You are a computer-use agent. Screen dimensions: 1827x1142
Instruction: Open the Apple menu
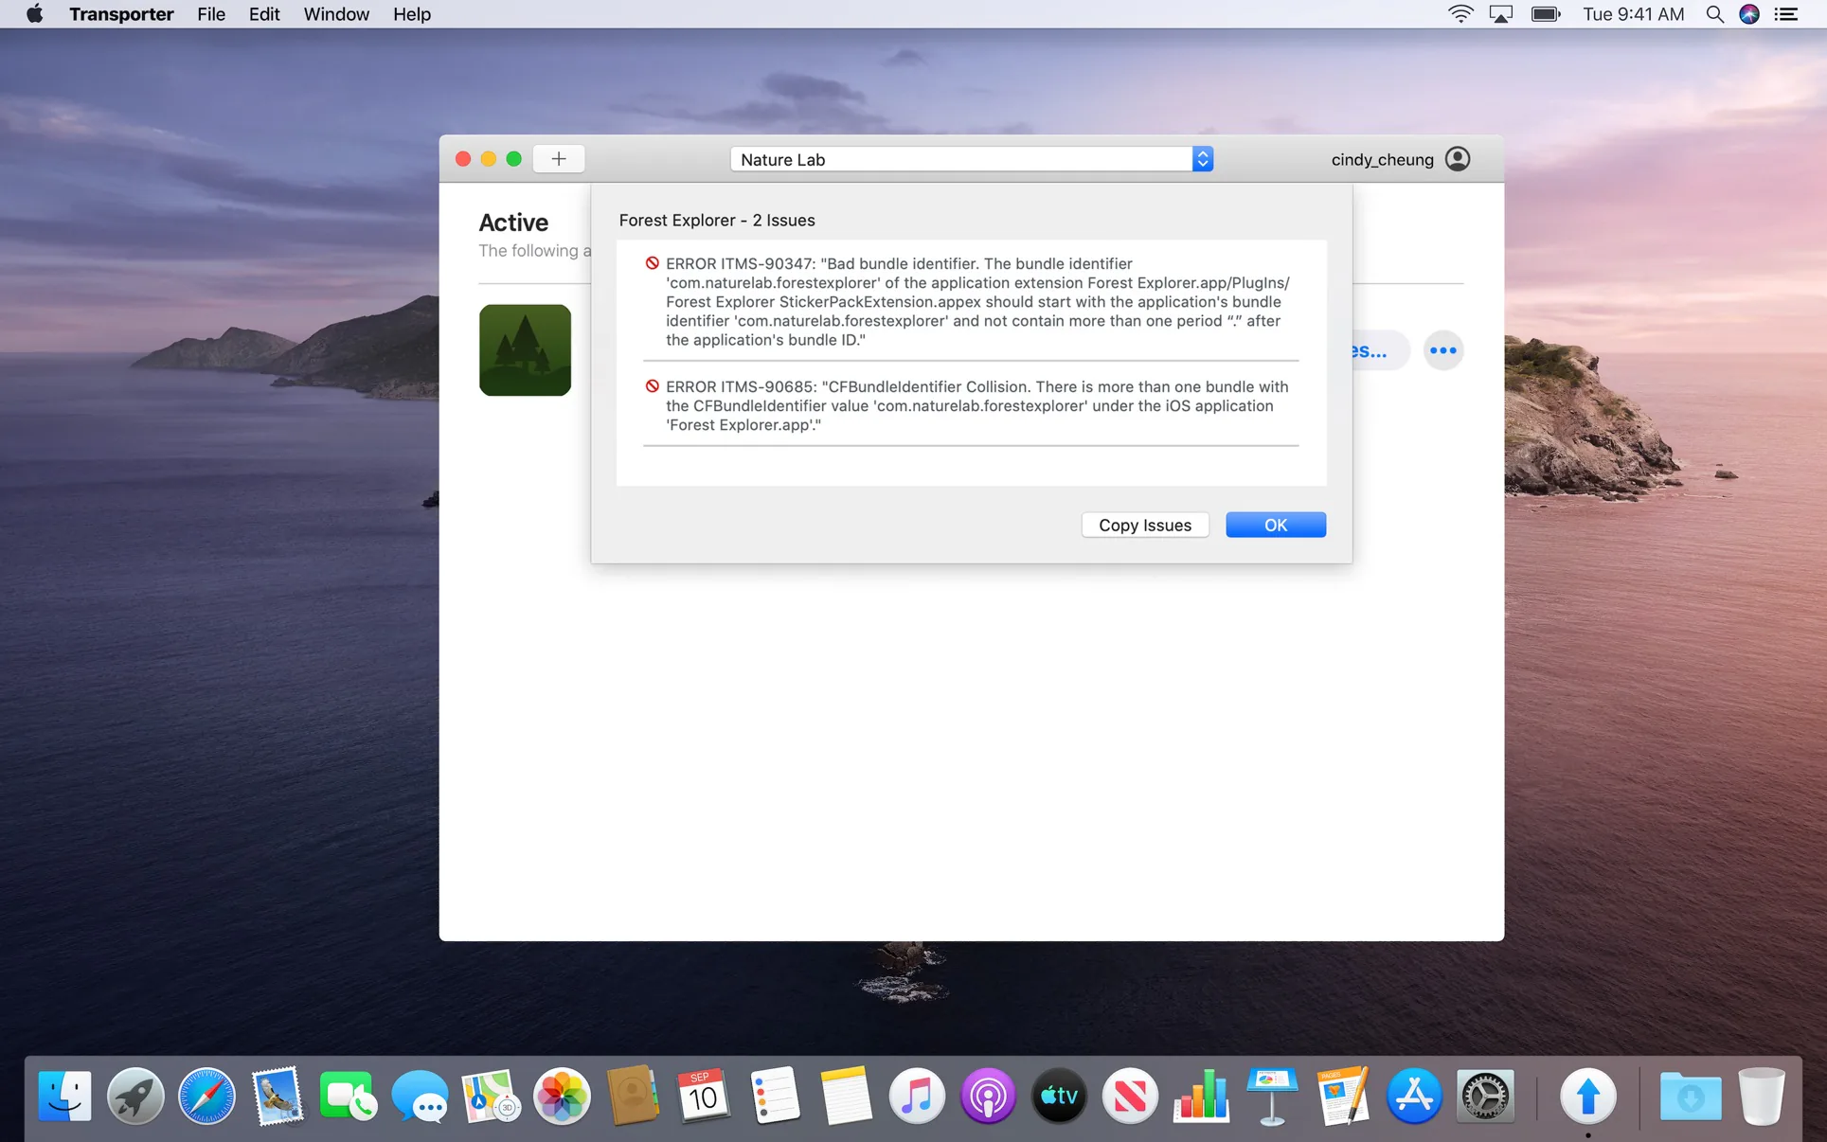point(34,14)
